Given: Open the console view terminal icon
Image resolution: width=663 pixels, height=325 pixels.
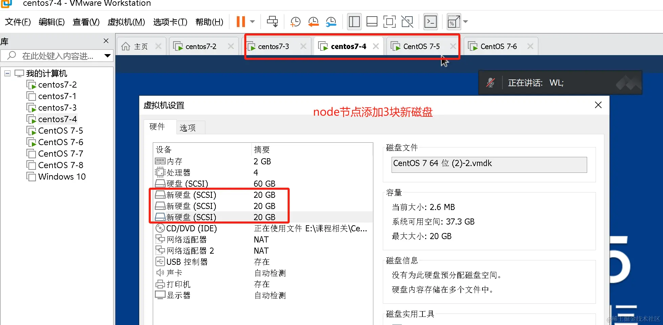Looking at the screenshot, I should (431, 22).
